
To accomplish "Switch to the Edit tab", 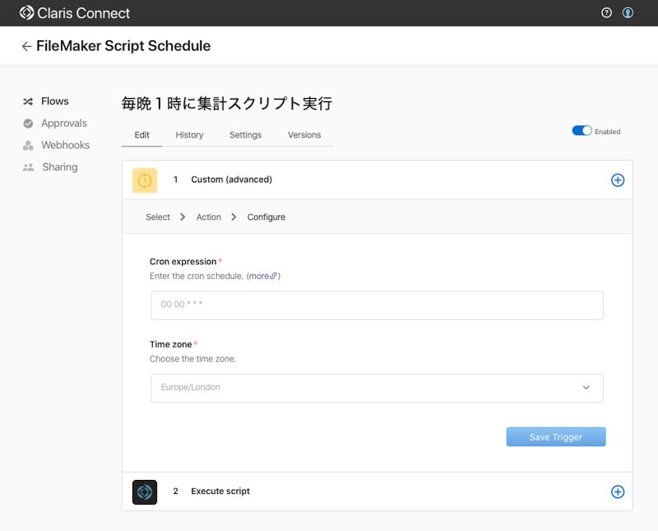I will point(141,135).
